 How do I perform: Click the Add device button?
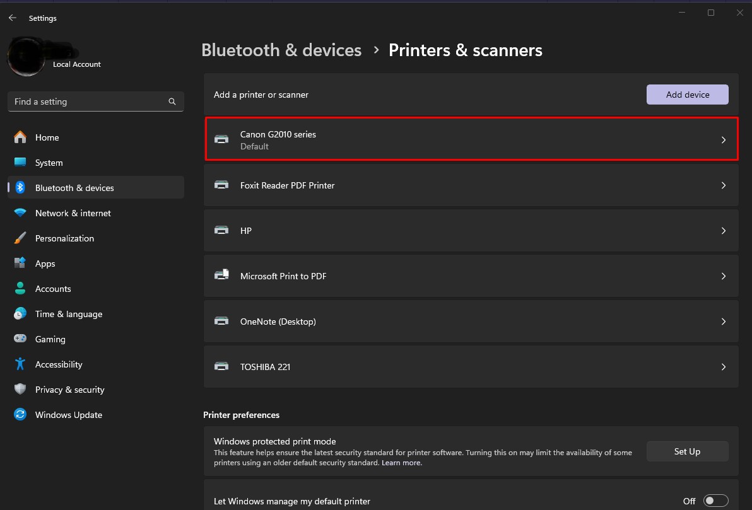click(687, 95)
